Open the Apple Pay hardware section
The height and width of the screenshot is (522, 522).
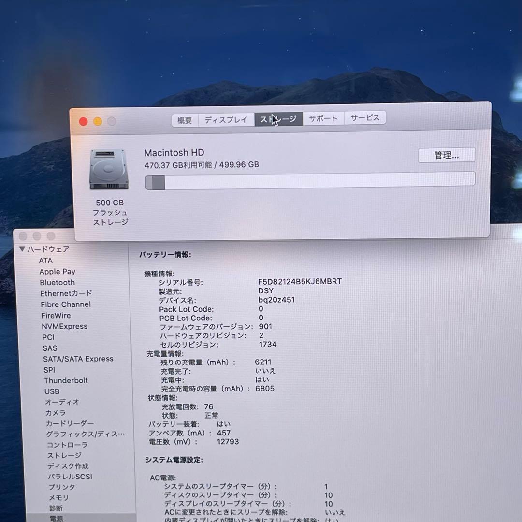click(57, 271)
